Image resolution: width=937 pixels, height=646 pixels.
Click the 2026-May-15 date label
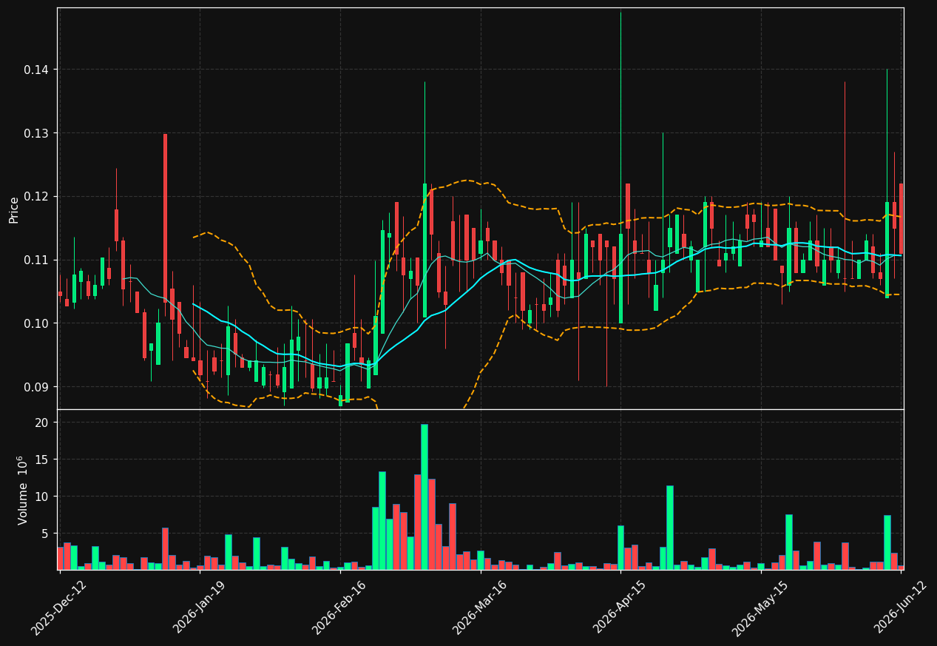[760, 608]
